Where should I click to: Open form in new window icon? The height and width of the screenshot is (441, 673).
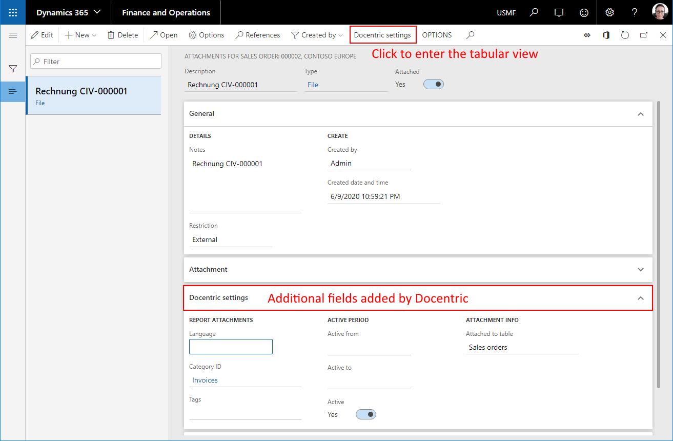coord(644,35)
